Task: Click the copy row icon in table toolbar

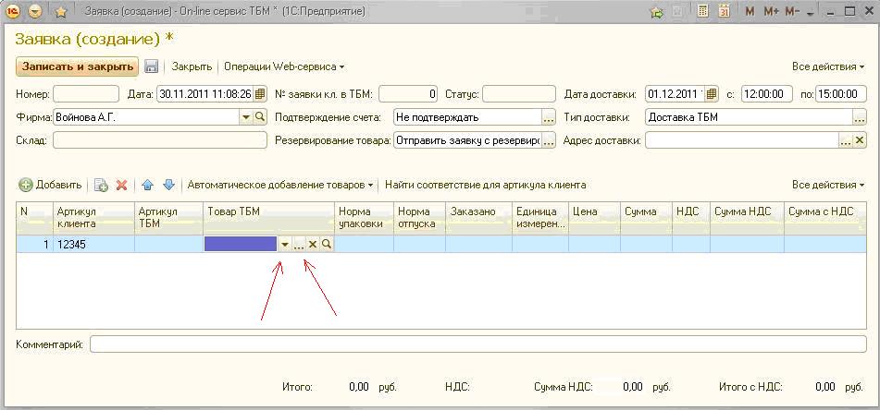Action: (101, 186)
